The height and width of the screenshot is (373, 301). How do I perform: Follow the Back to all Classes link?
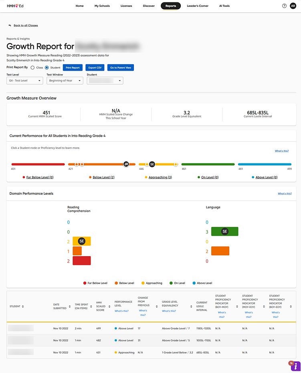click(26, 25)
